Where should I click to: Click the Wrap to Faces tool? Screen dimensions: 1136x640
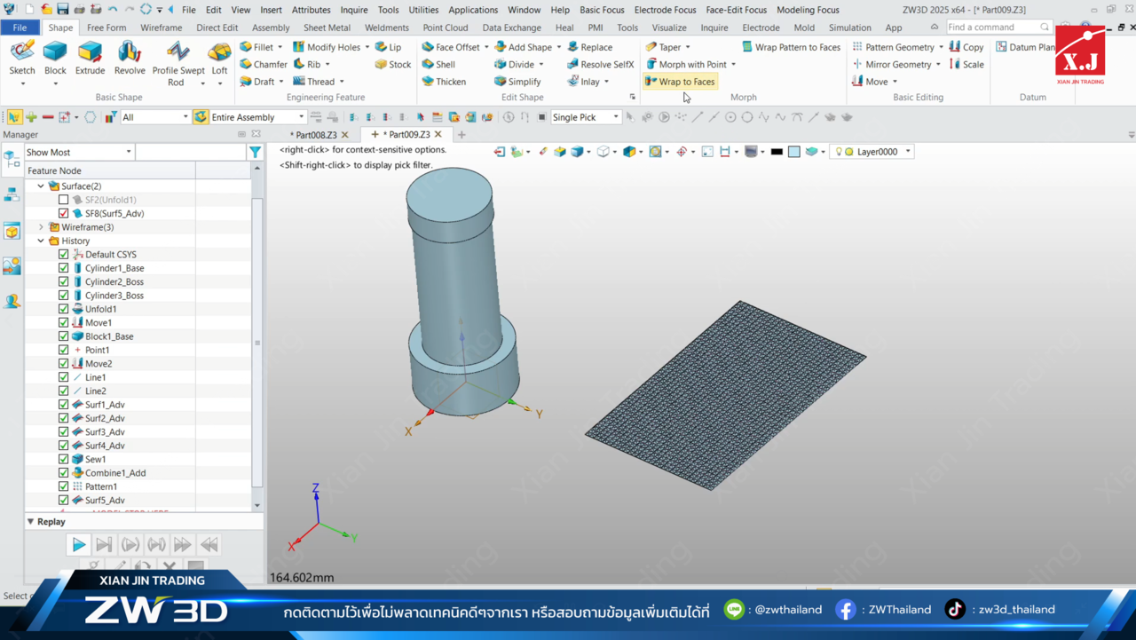click(680, 81)
